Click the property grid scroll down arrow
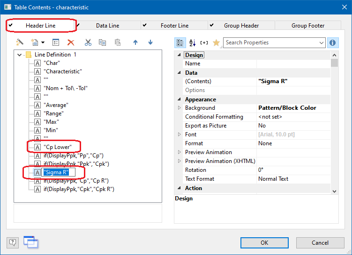 click(334, 191)
